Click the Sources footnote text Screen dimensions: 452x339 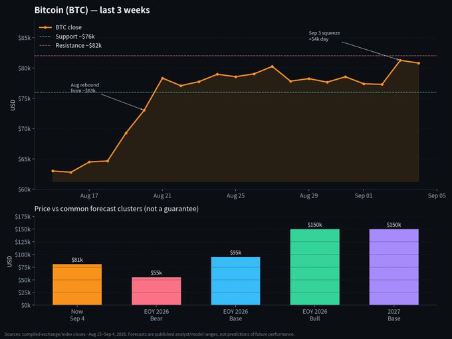click(150, 334)
